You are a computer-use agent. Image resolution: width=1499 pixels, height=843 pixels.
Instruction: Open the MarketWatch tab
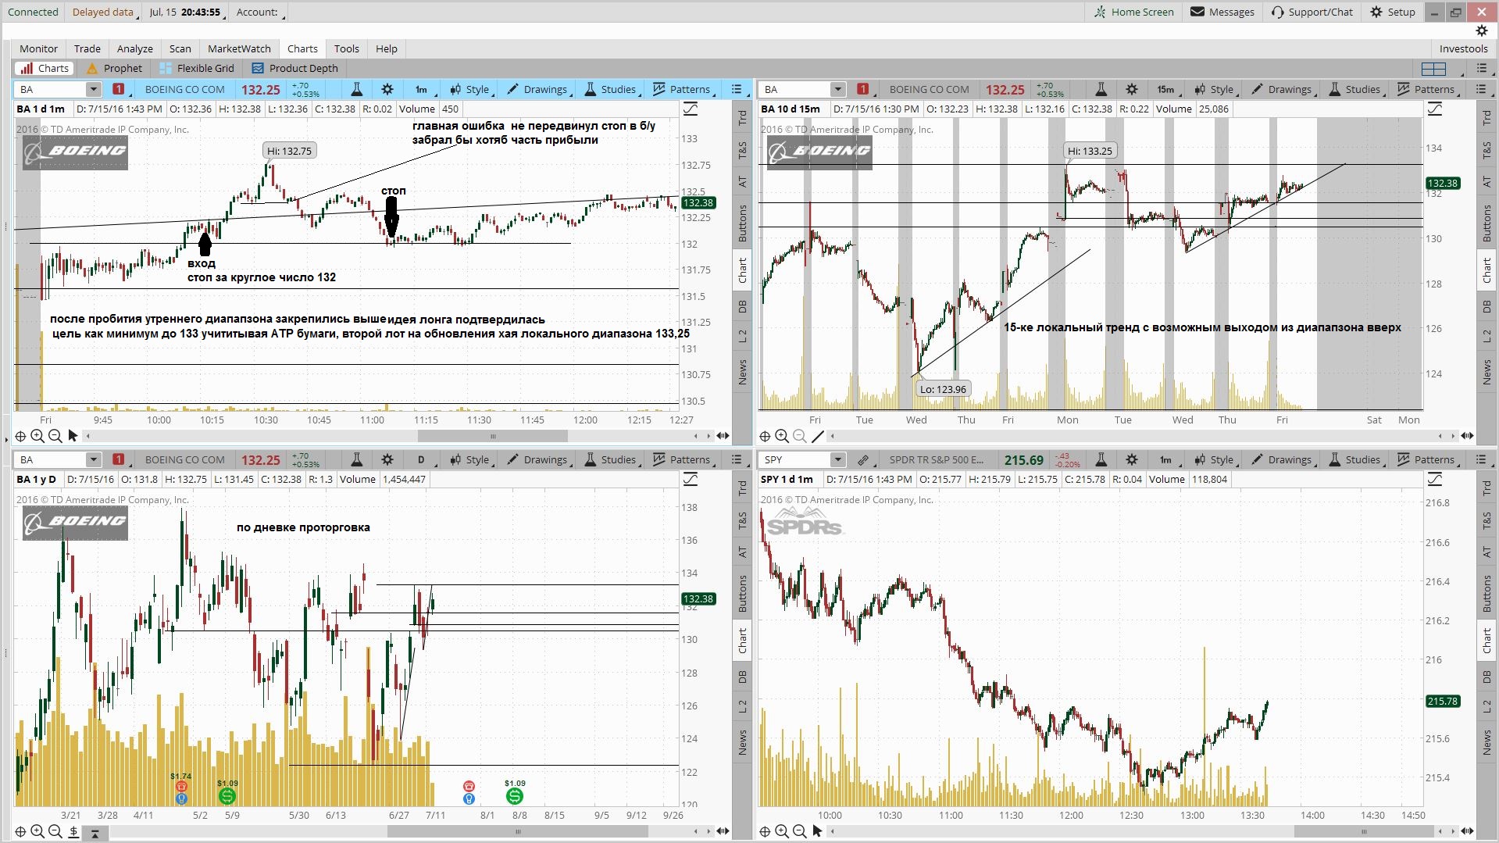[x=239, y=48]
